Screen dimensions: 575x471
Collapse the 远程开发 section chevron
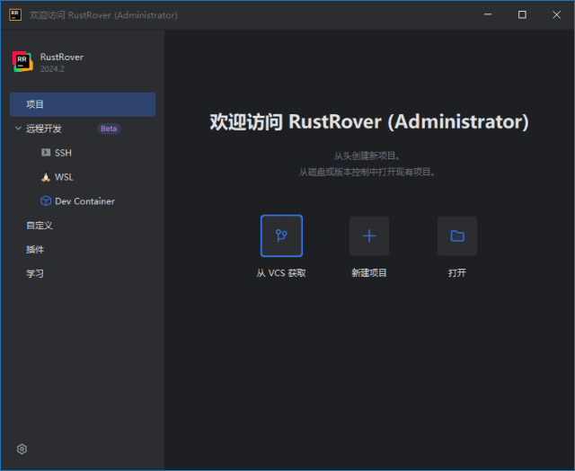(x=18, y=129)
